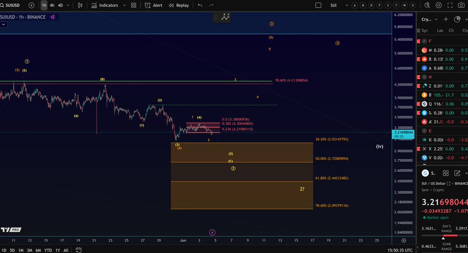The width and height of the screenshot is (468, 253).
Task: Open quick search magnifier icon
Action: pyautogui.click(x=427, y=5)
